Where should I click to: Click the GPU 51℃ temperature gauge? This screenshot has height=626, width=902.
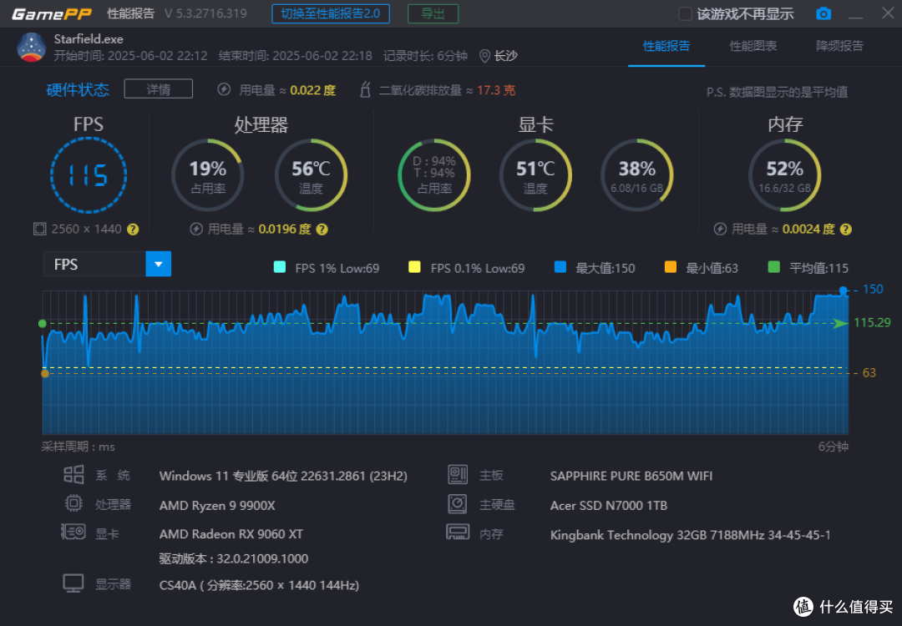pos(535,175)
